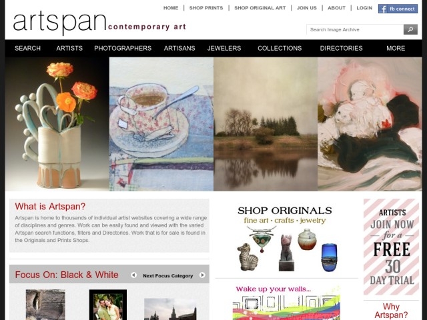
Task: Click the artspan contemporary art logo
Action: tap(99, 23)
